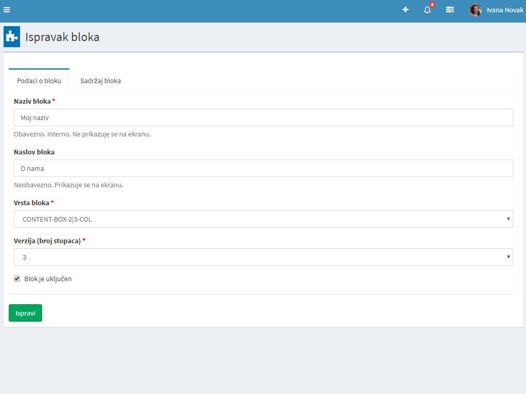Click the 'Blok je uključen' label text

(x=48, y=279)
